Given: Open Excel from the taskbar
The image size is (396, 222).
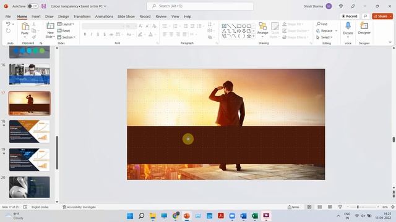Looking at the screenshot, I should [x=255, y=216].
